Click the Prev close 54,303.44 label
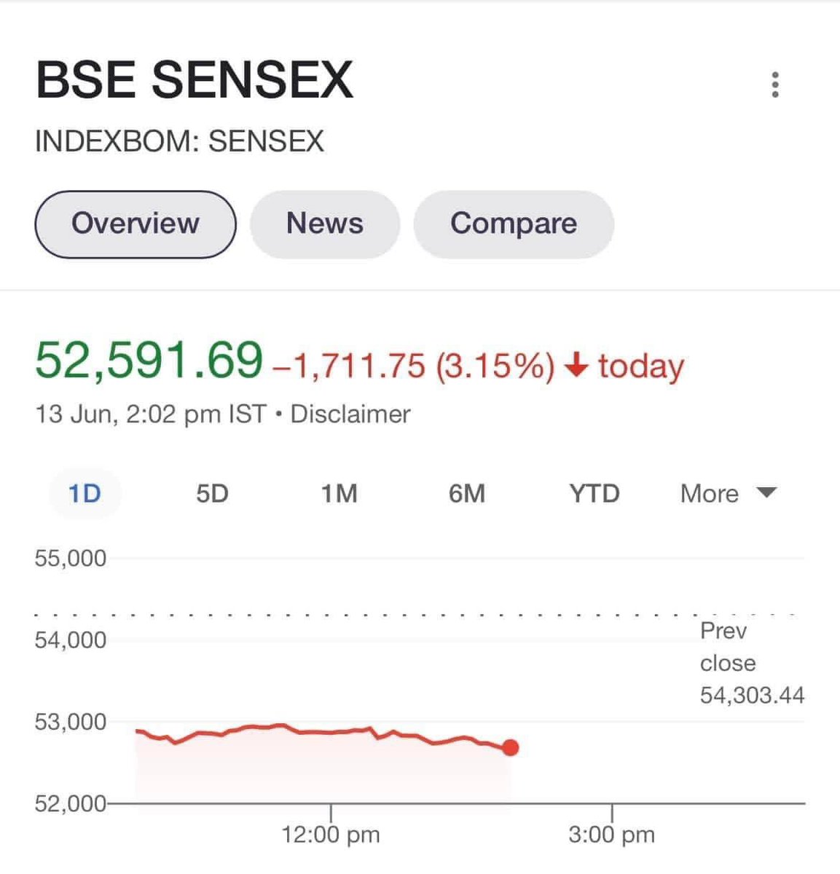The image size is (840, 874). coord(752,663)
